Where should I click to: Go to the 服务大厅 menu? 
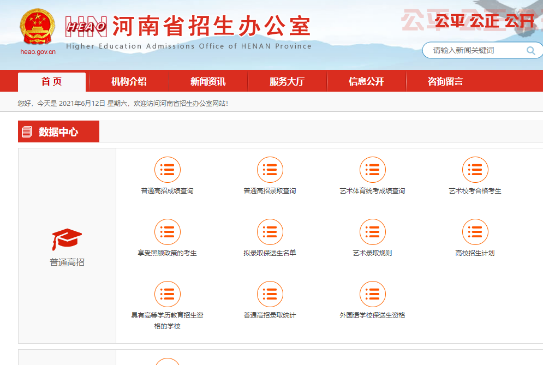click(x=287, y=82)
